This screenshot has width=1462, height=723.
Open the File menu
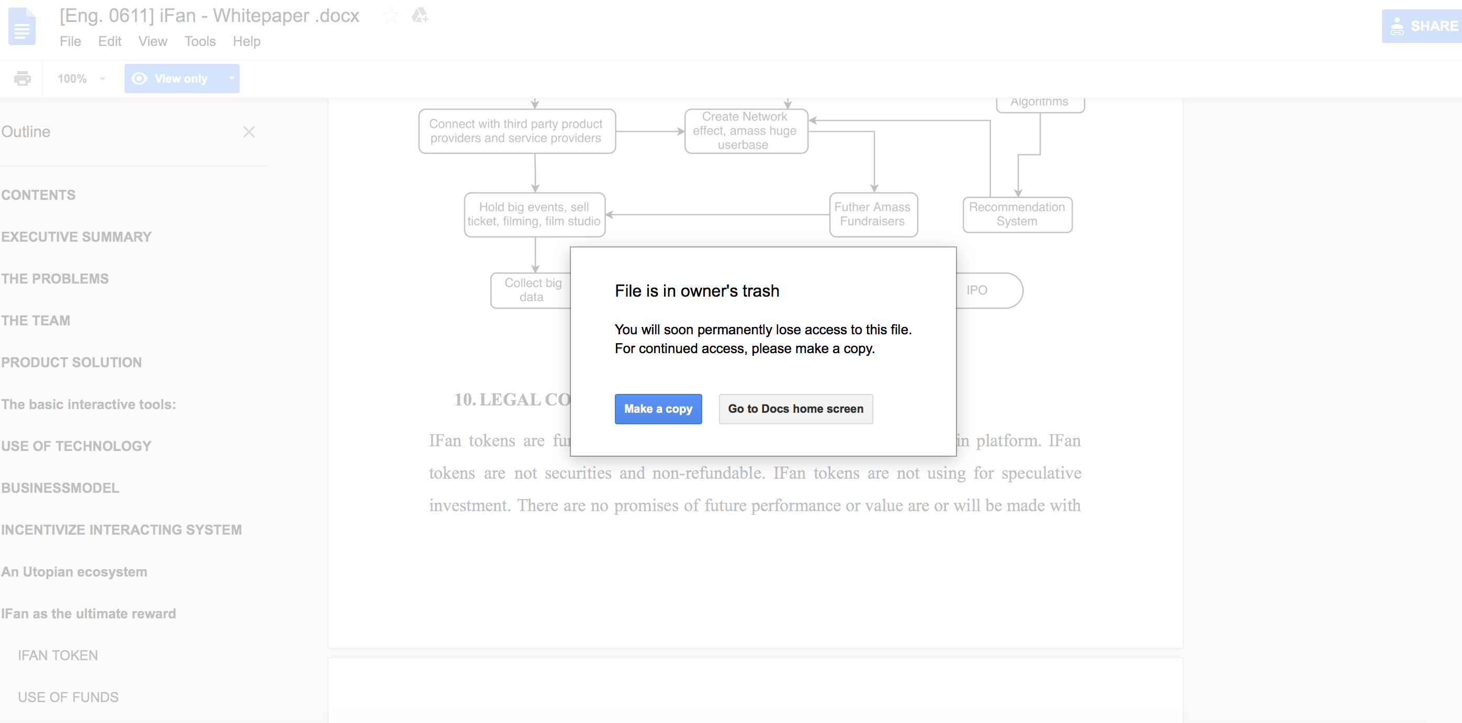[70, 41]
